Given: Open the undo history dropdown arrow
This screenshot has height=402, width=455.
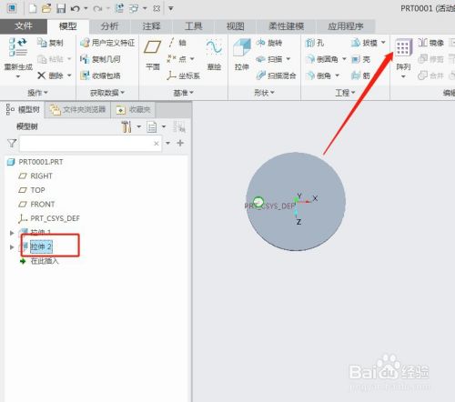Looking at the screenshot, I should pyautogui.click(x=86, y=8).
